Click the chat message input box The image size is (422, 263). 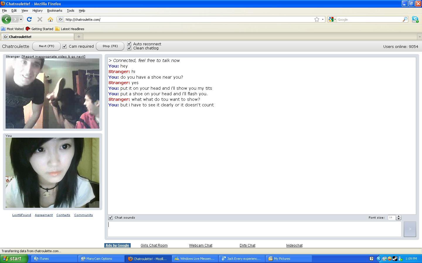tap(254, 229)
